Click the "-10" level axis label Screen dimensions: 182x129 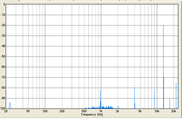tap(3, 15)
